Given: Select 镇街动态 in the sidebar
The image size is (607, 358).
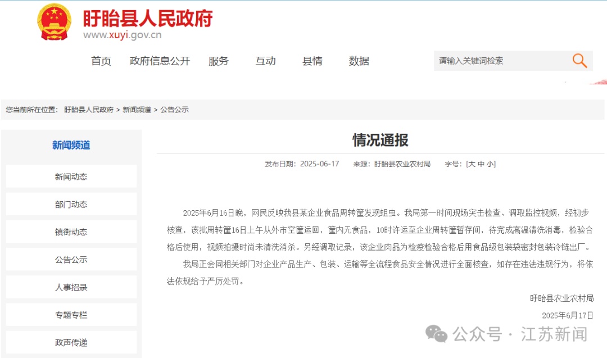Looking at the screenshot, I should (71, 232).
